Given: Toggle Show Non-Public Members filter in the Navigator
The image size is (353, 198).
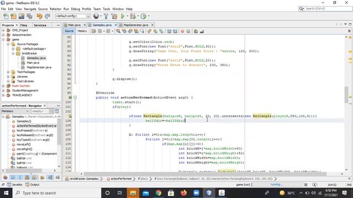Looking at the screenshot, I should (27, 177).
